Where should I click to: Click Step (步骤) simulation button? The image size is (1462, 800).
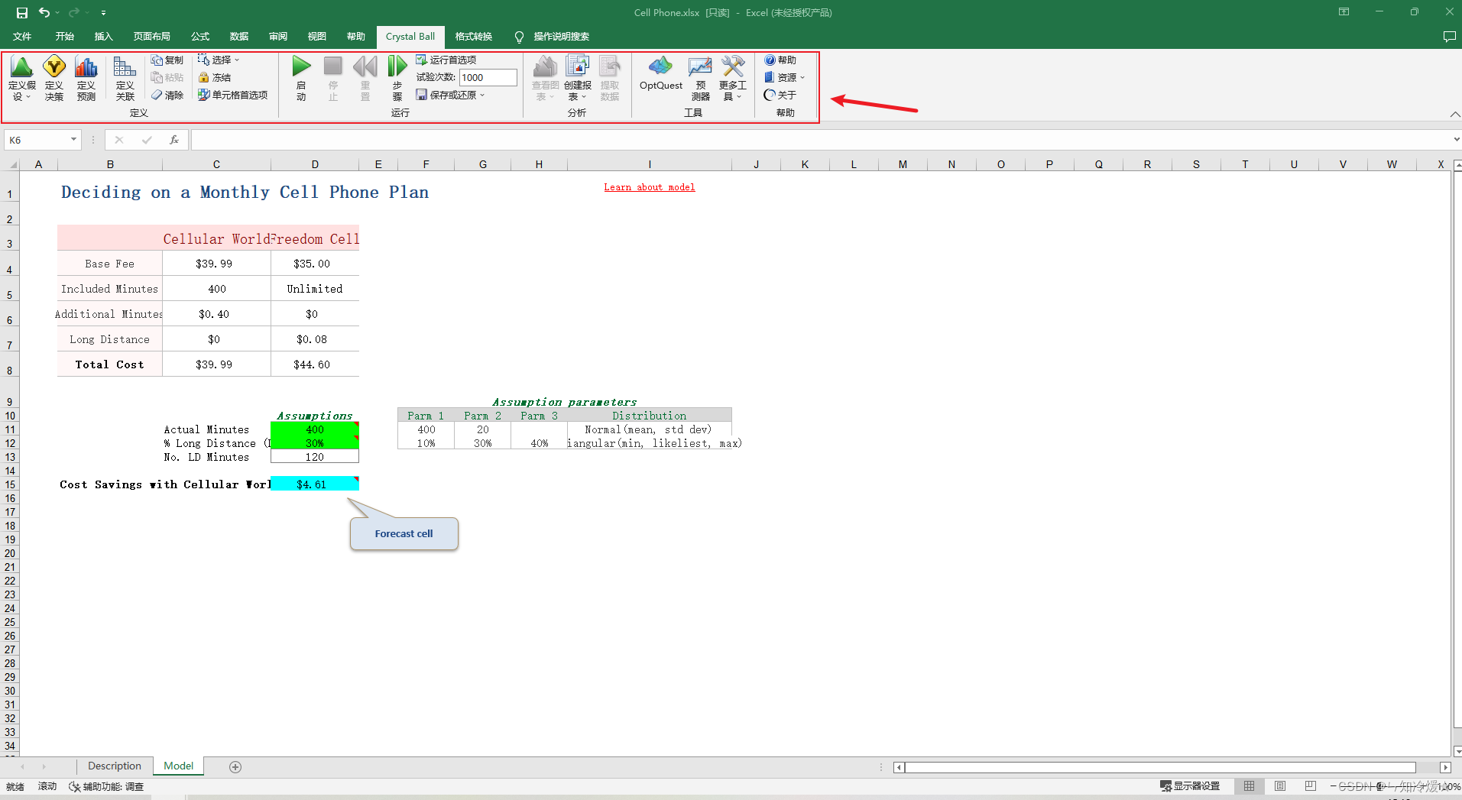pyautogui.click(x=397, y=78)
